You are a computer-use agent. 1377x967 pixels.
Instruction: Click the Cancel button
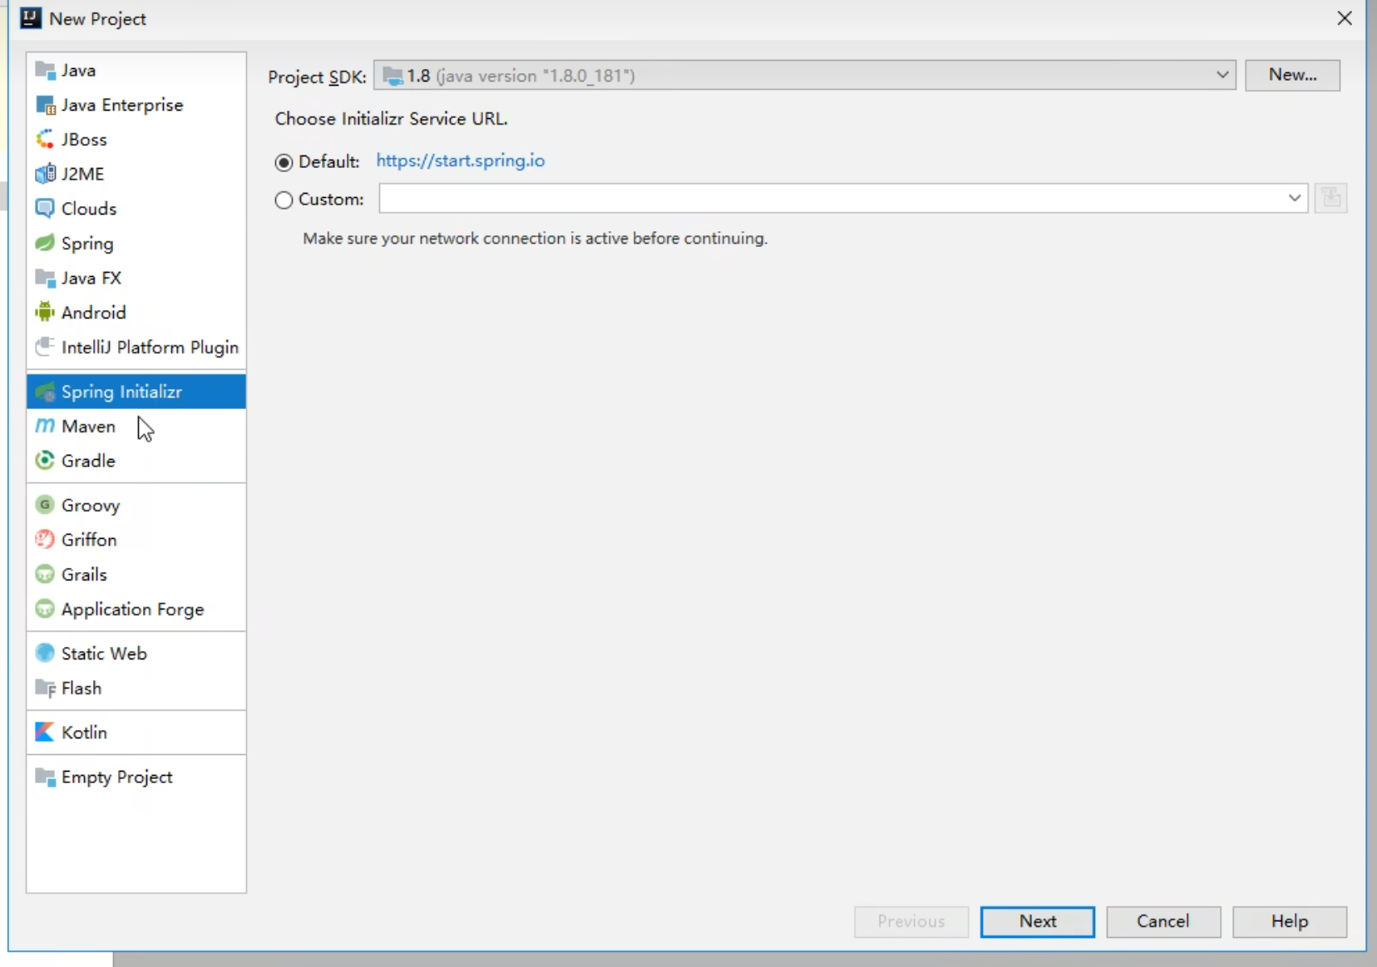coord(1163,921)
